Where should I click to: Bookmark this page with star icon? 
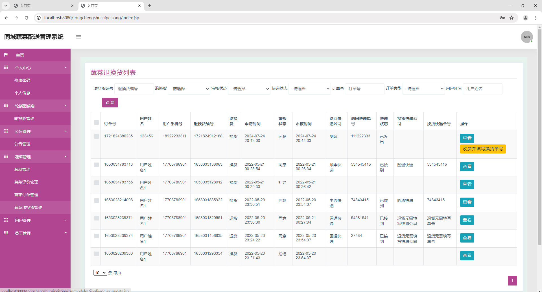pyautogui.click(x=512, y=18)
